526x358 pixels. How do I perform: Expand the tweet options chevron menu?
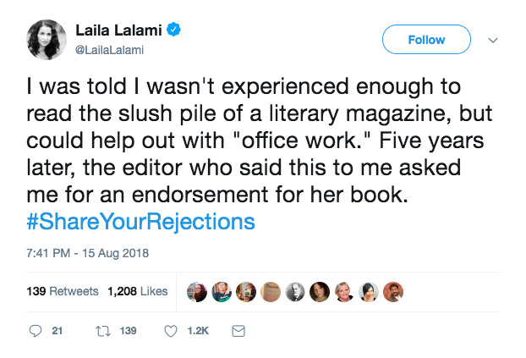(495, 39)
